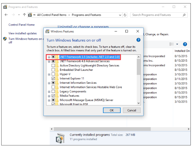Enable Legacy Components checkbox

(x=53, y=91)
